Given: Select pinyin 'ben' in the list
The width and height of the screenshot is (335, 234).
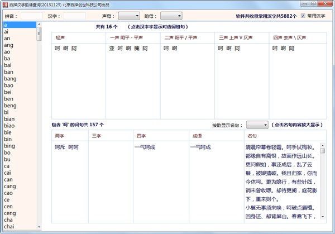Looking at the screenshot, I should click(x=20, y=99).
